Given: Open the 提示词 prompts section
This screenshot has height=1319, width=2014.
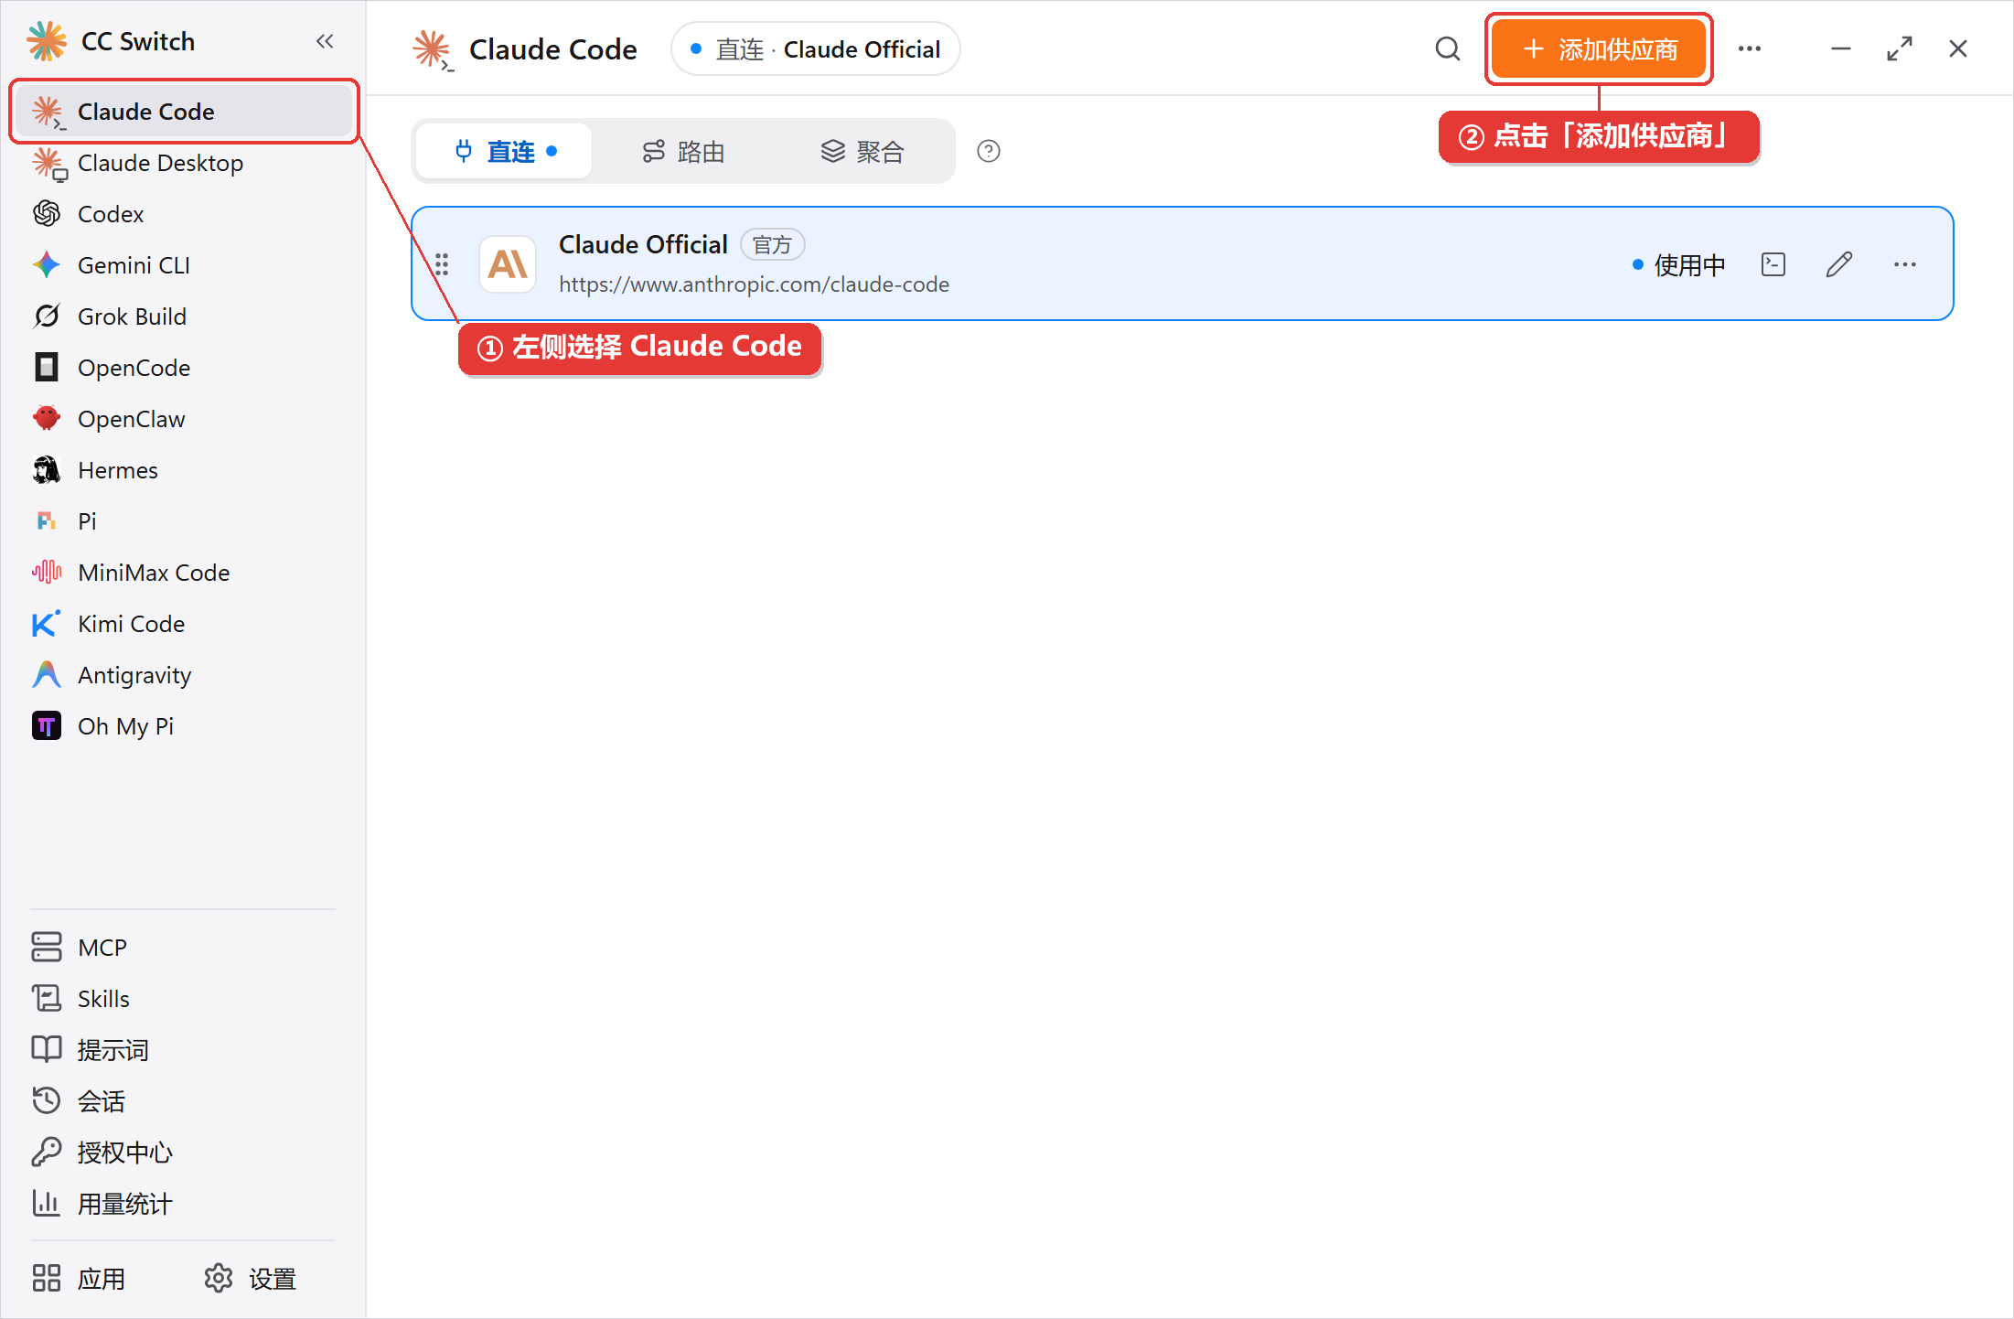Looking at the screenshot, I should [x=184, y=1050].
